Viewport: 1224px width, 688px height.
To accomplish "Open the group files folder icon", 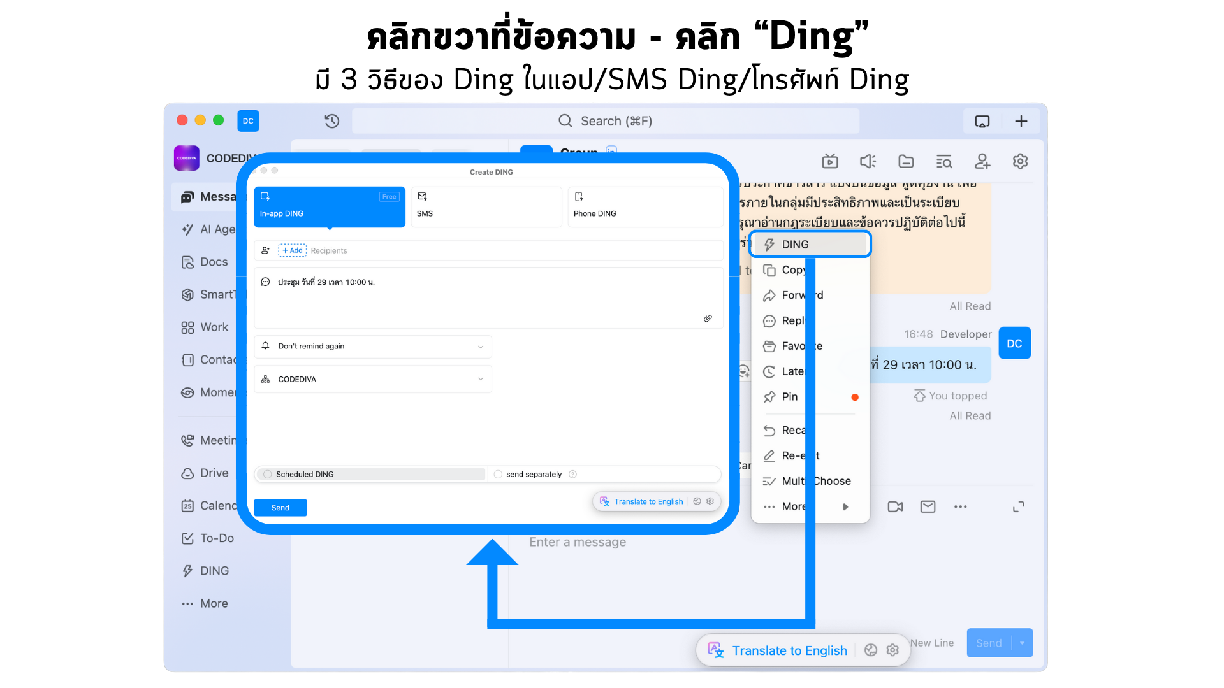I will pos(906,162).
